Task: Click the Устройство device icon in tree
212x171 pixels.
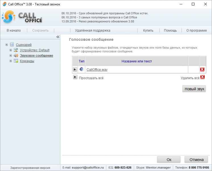Action: coord(16,50)
